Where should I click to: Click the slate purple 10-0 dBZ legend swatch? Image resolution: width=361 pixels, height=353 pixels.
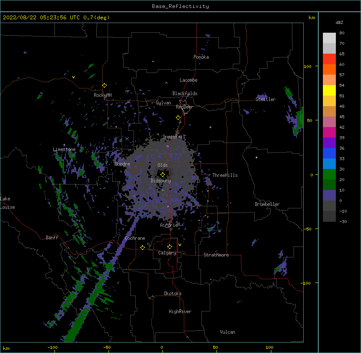click(329, 195)
